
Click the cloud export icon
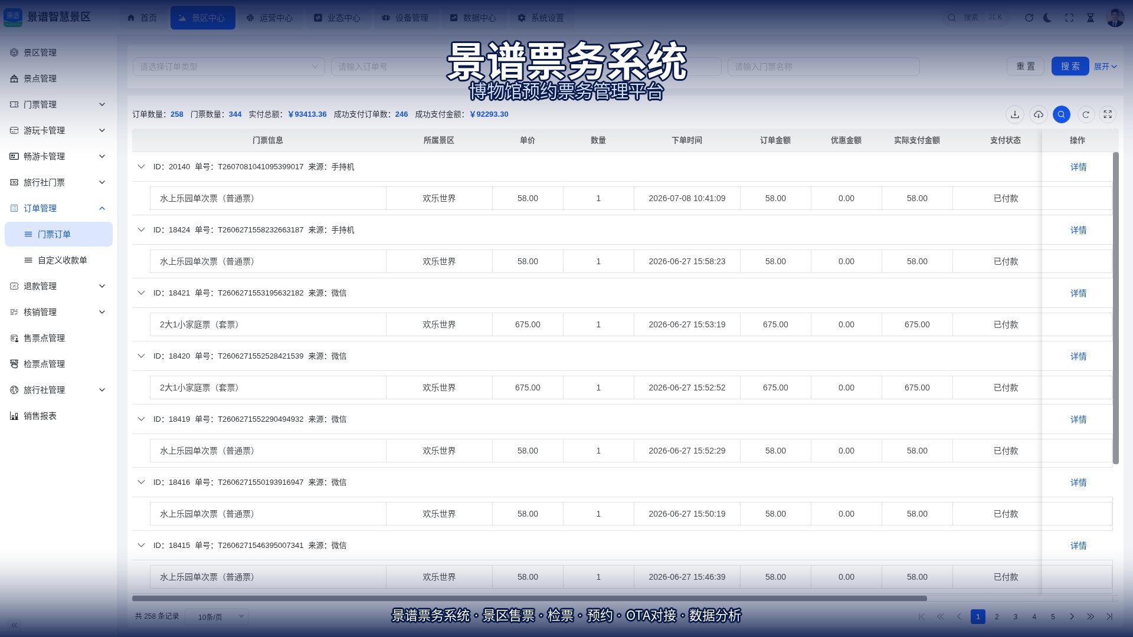tap(1039, 114)
